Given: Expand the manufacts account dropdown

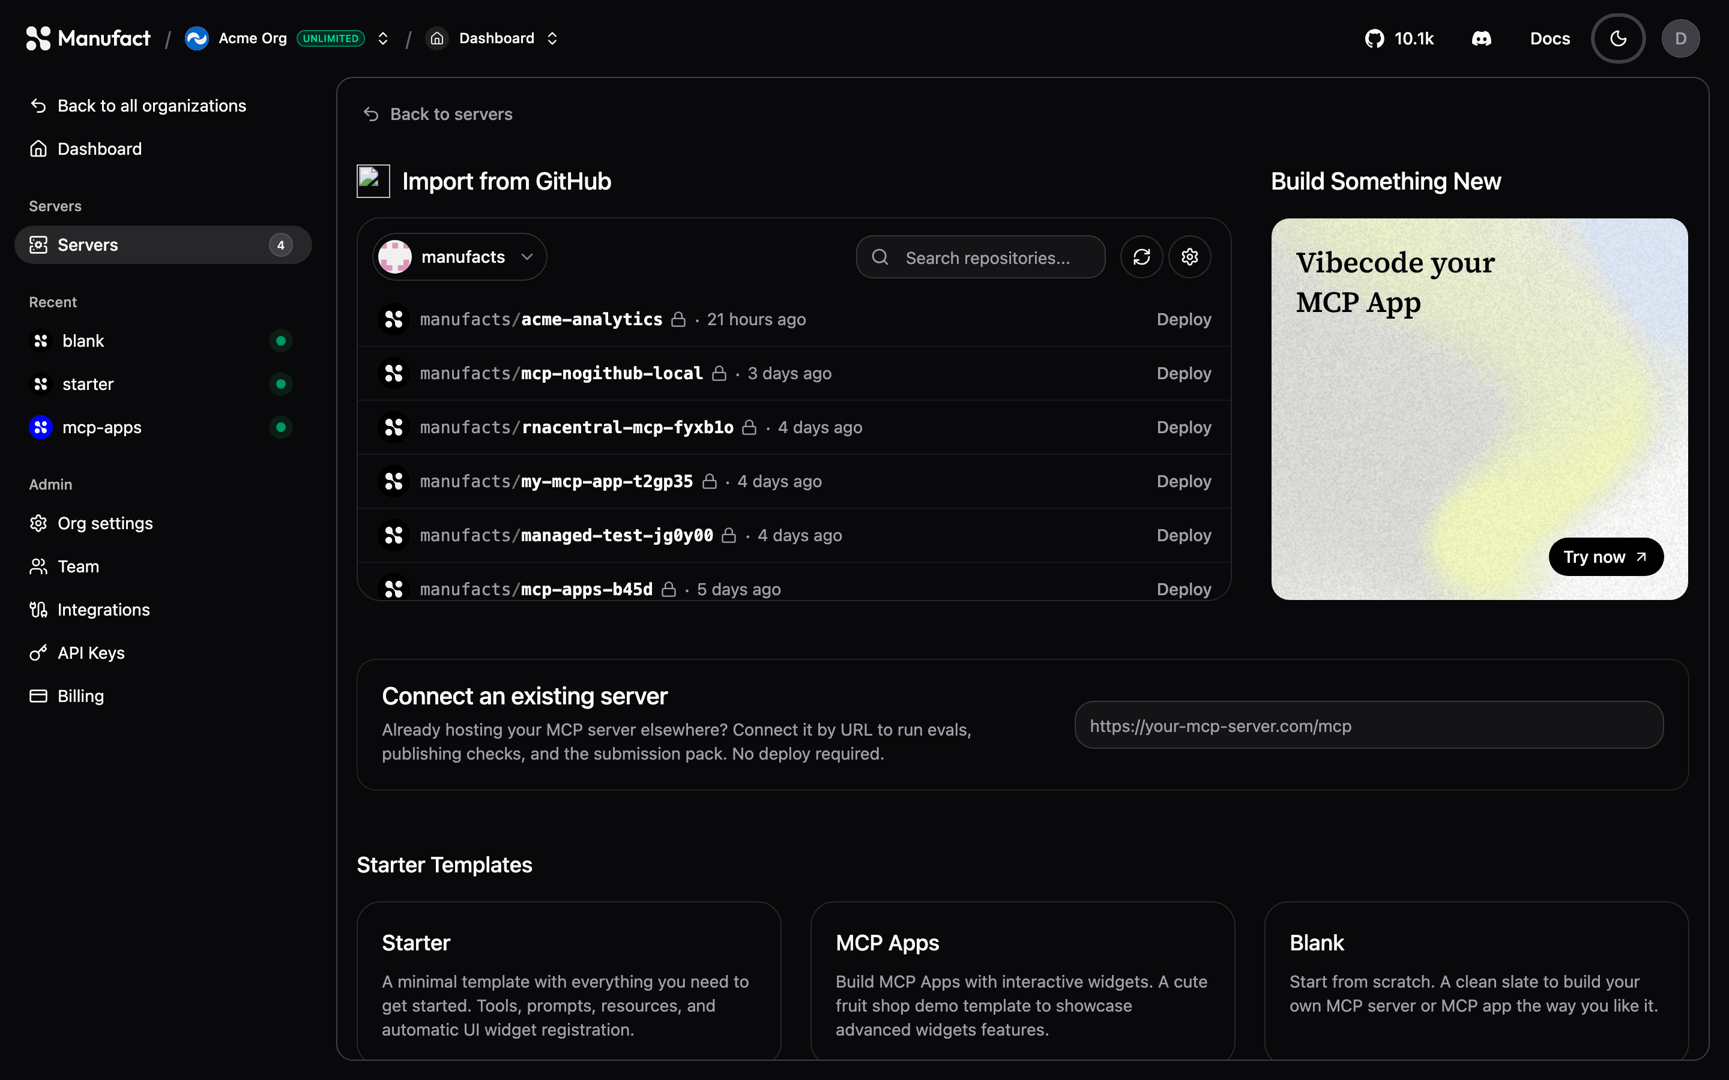Looking at the screenshot, I should [x=459, y=256].
